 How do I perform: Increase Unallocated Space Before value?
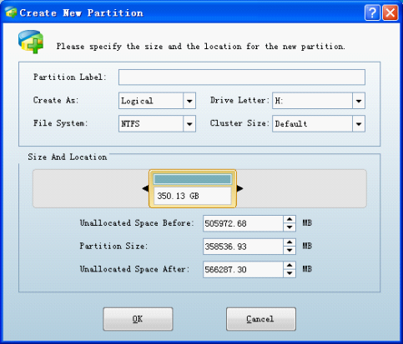coord(290,219)
